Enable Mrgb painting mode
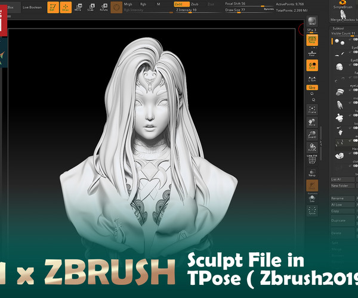Screen dimensions: 358x298 coord(128,4)
